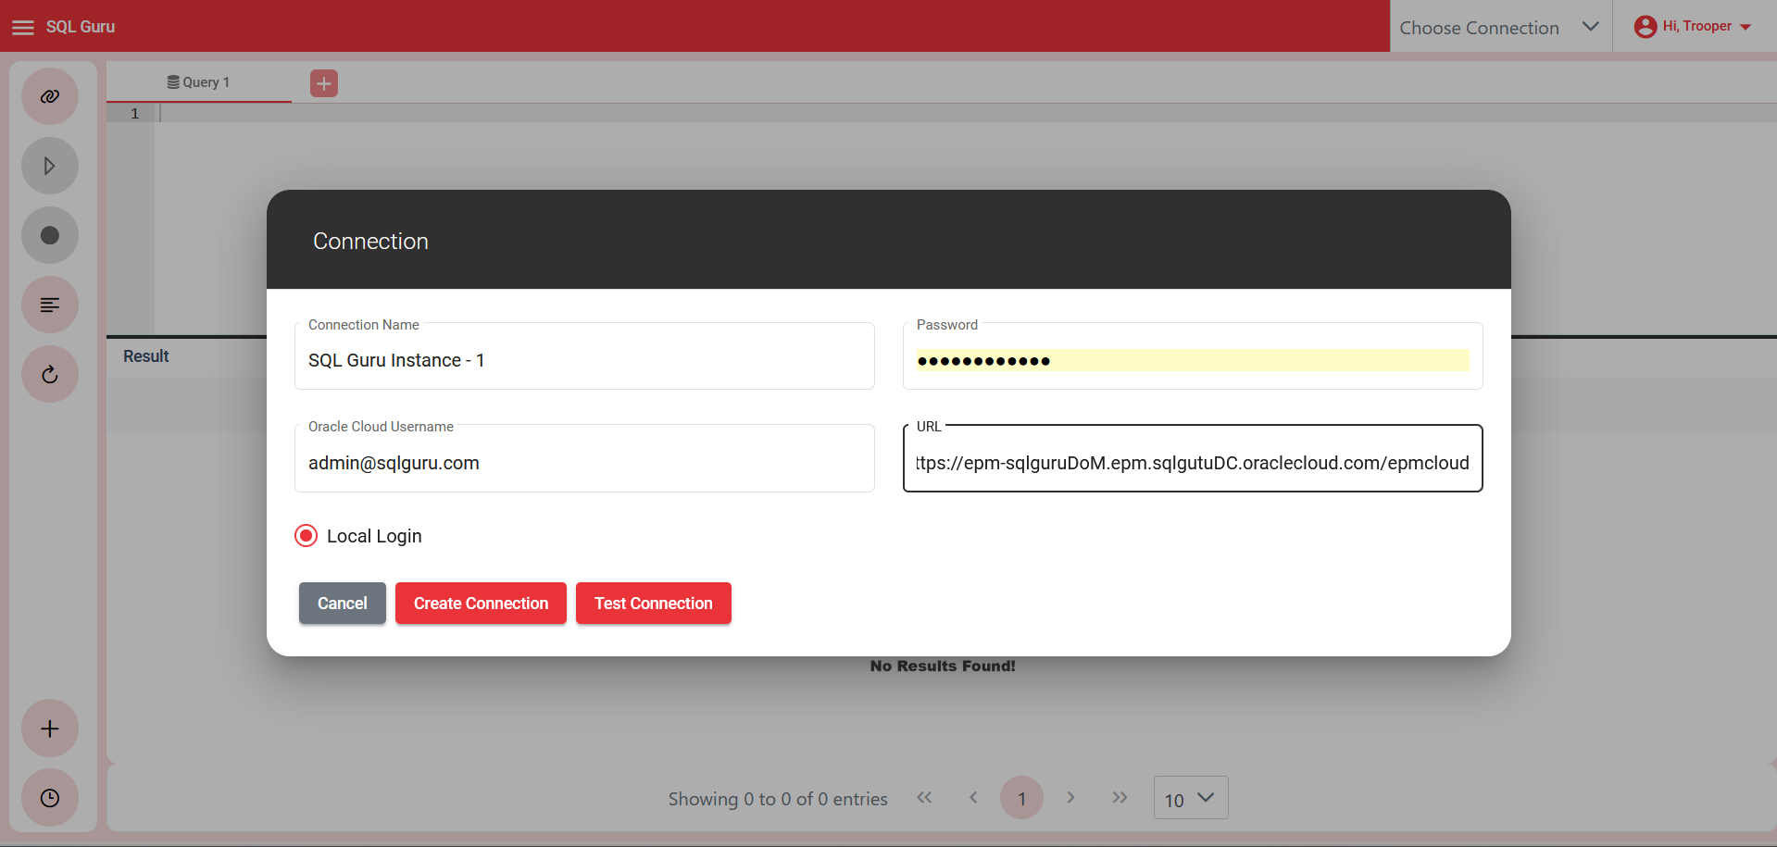This screenshot has width=1777, height=847.
Task: Click the Connection dialog title
Action: coord(370,242)
